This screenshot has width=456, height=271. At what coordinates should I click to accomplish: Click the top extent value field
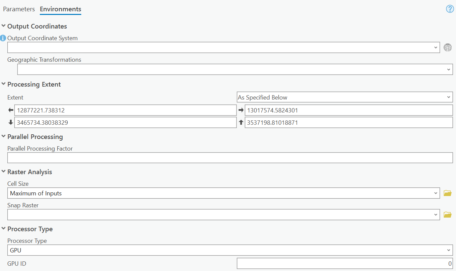coord(348,123)
